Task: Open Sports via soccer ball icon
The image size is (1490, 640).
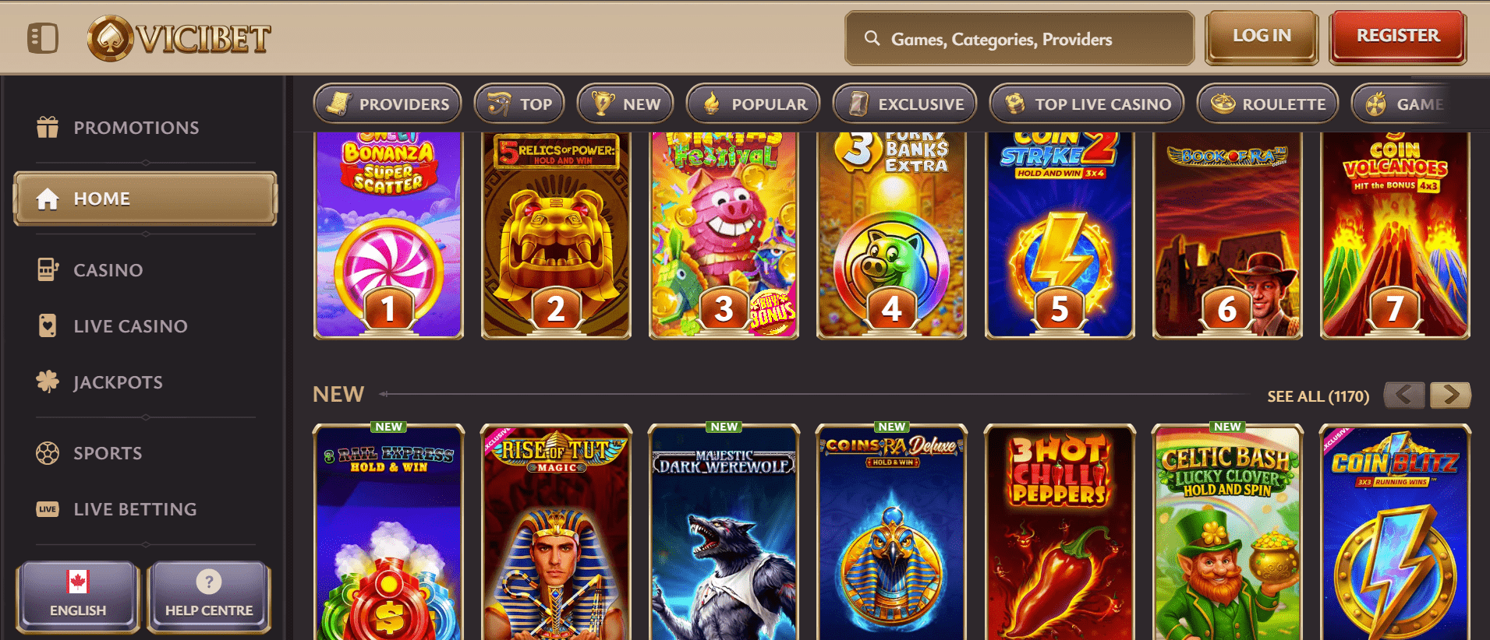Action: 48,453
